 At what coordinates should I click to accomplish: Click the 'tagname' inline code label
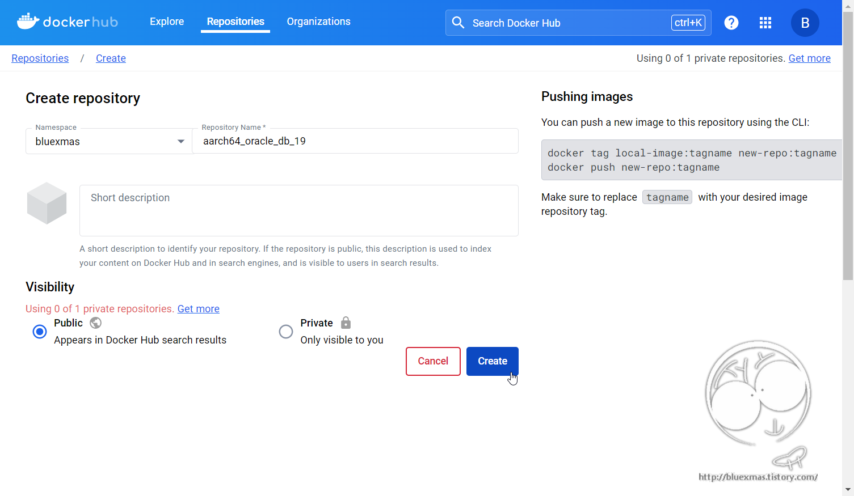point(667,197)
